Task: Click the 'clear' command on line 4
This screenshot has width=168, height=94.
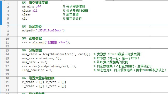Action: [x=26, y=14]
